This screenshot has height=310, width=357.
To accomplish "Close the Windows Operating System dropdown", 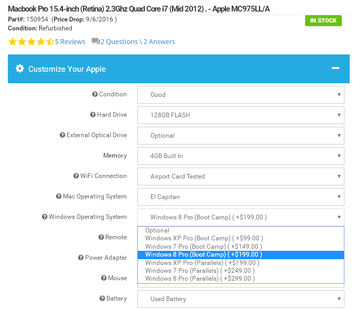I will [241, 217].
